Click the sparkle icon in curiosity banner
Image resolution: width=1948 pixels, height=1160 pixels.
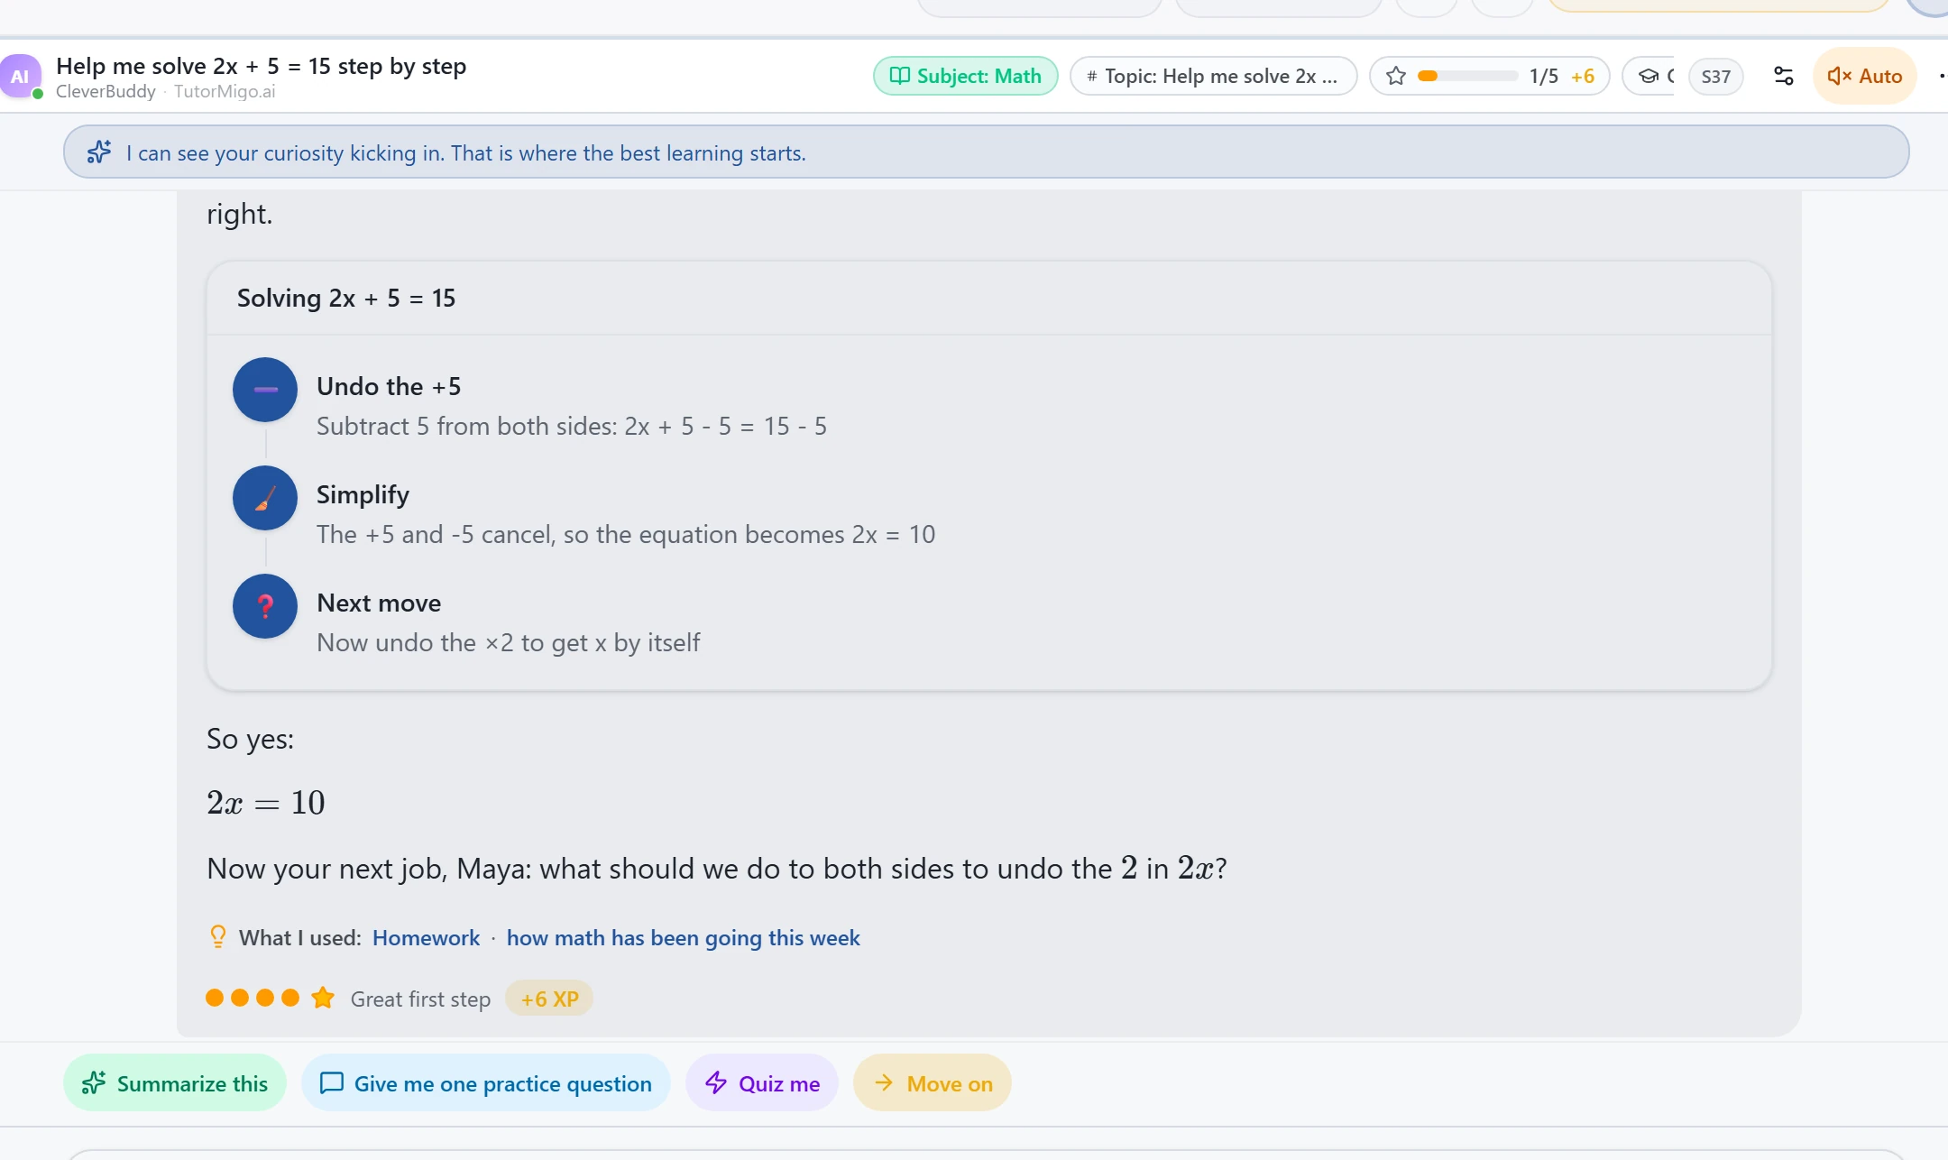point(99,152)
